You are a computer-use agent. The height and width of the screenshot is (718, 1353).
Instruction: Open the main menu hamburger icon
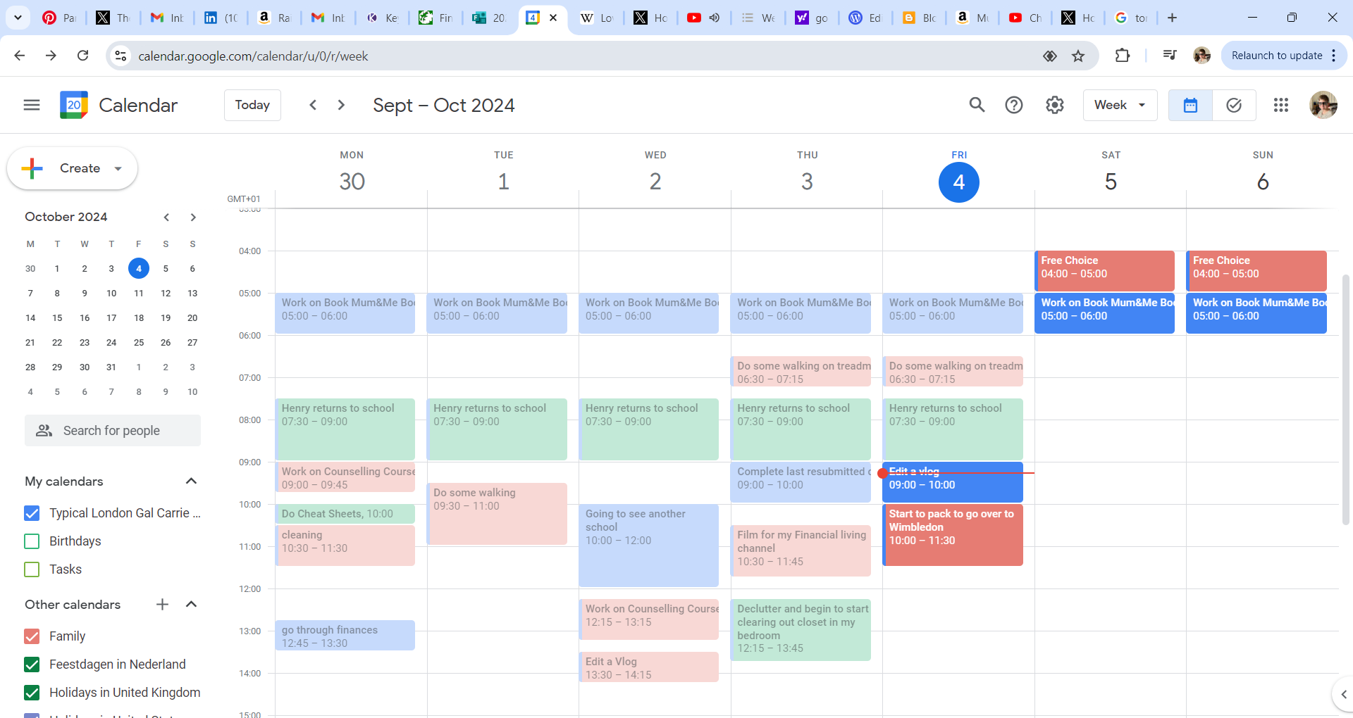[x=32, y=105]
